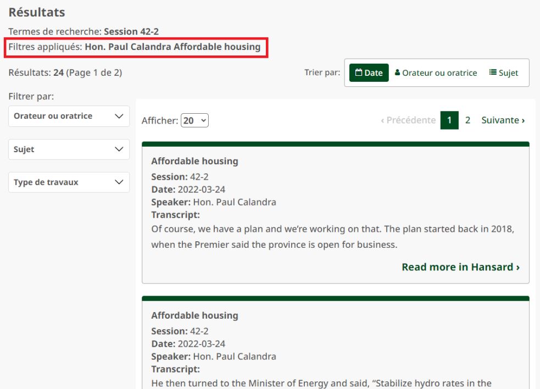Click the person icon for speaker sort

(x=398, y=73)
